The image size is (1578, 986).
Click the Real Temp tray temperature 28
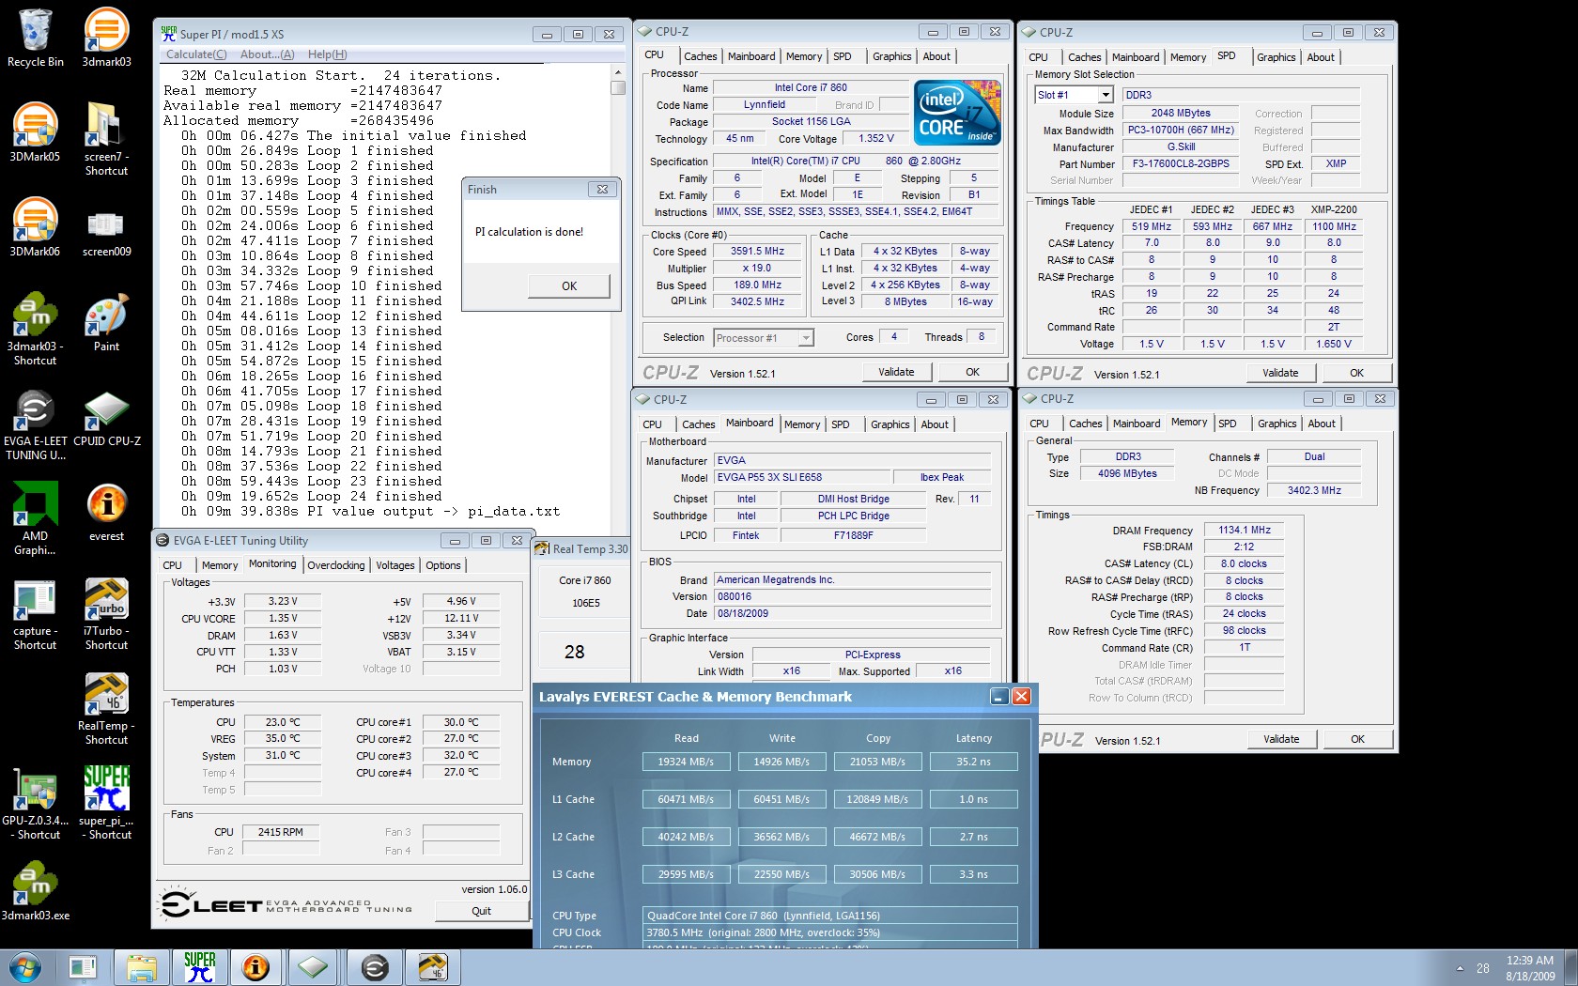pyautogui.click(x=1482, y=968)
